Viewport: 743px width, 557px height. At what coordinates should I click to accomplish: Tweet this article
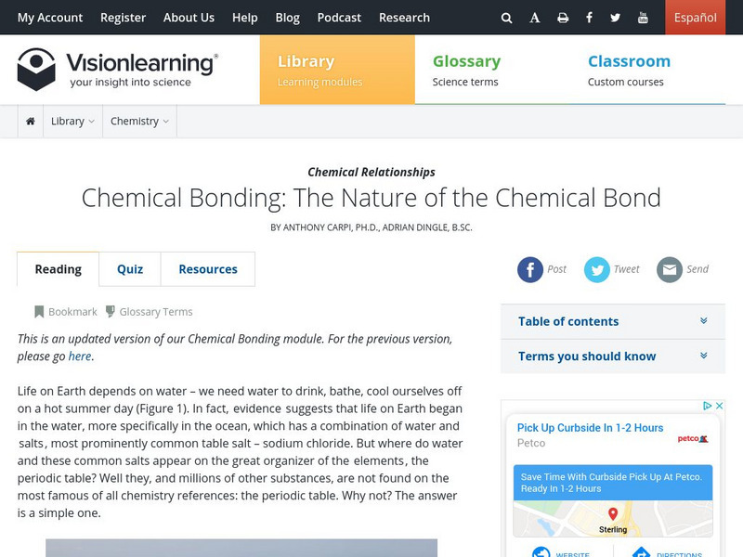(597, 269)
